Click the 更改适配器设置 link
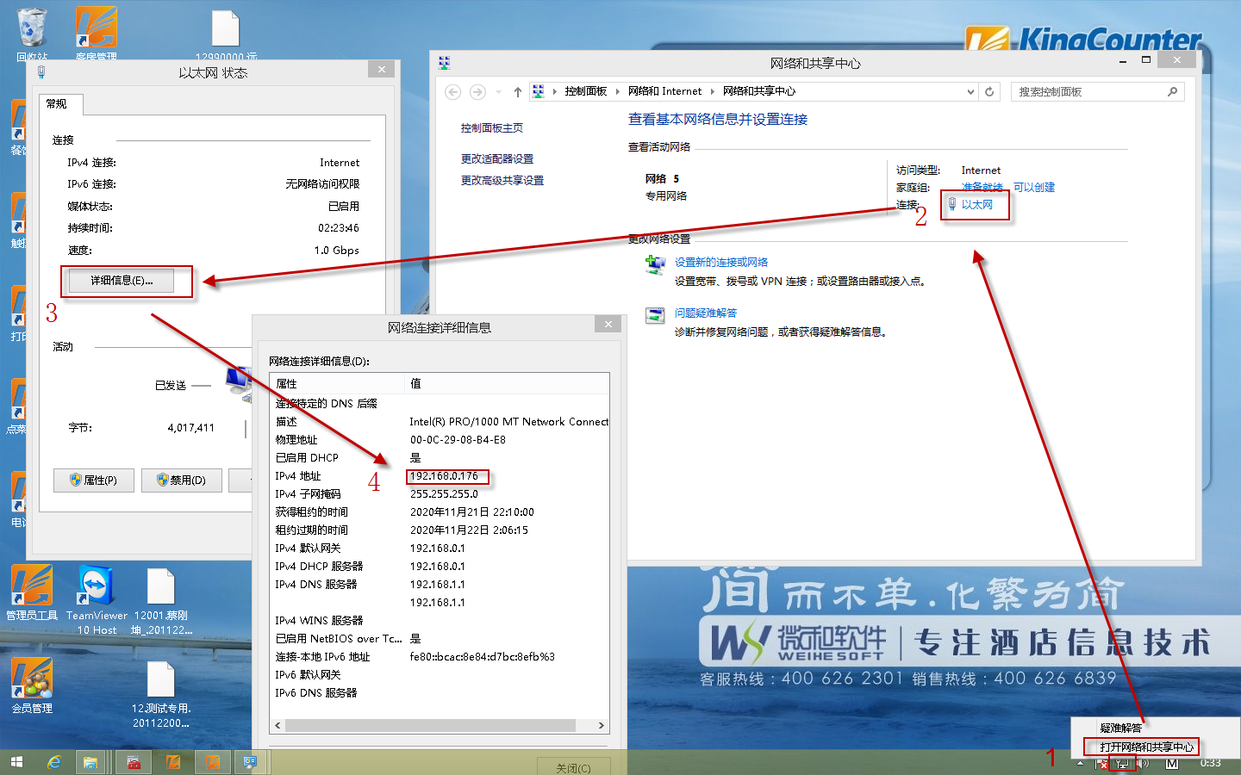1241x775 pixels. 497,158
